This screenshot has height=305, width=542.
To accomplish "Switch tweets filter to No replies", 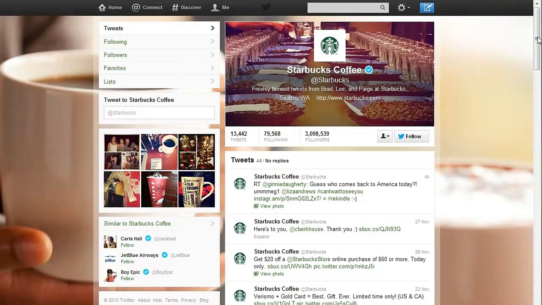I will (277, 161).
